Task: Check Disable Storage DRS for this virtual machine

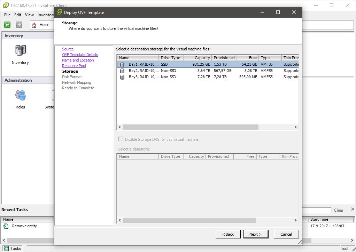Action: pos(120,139)
